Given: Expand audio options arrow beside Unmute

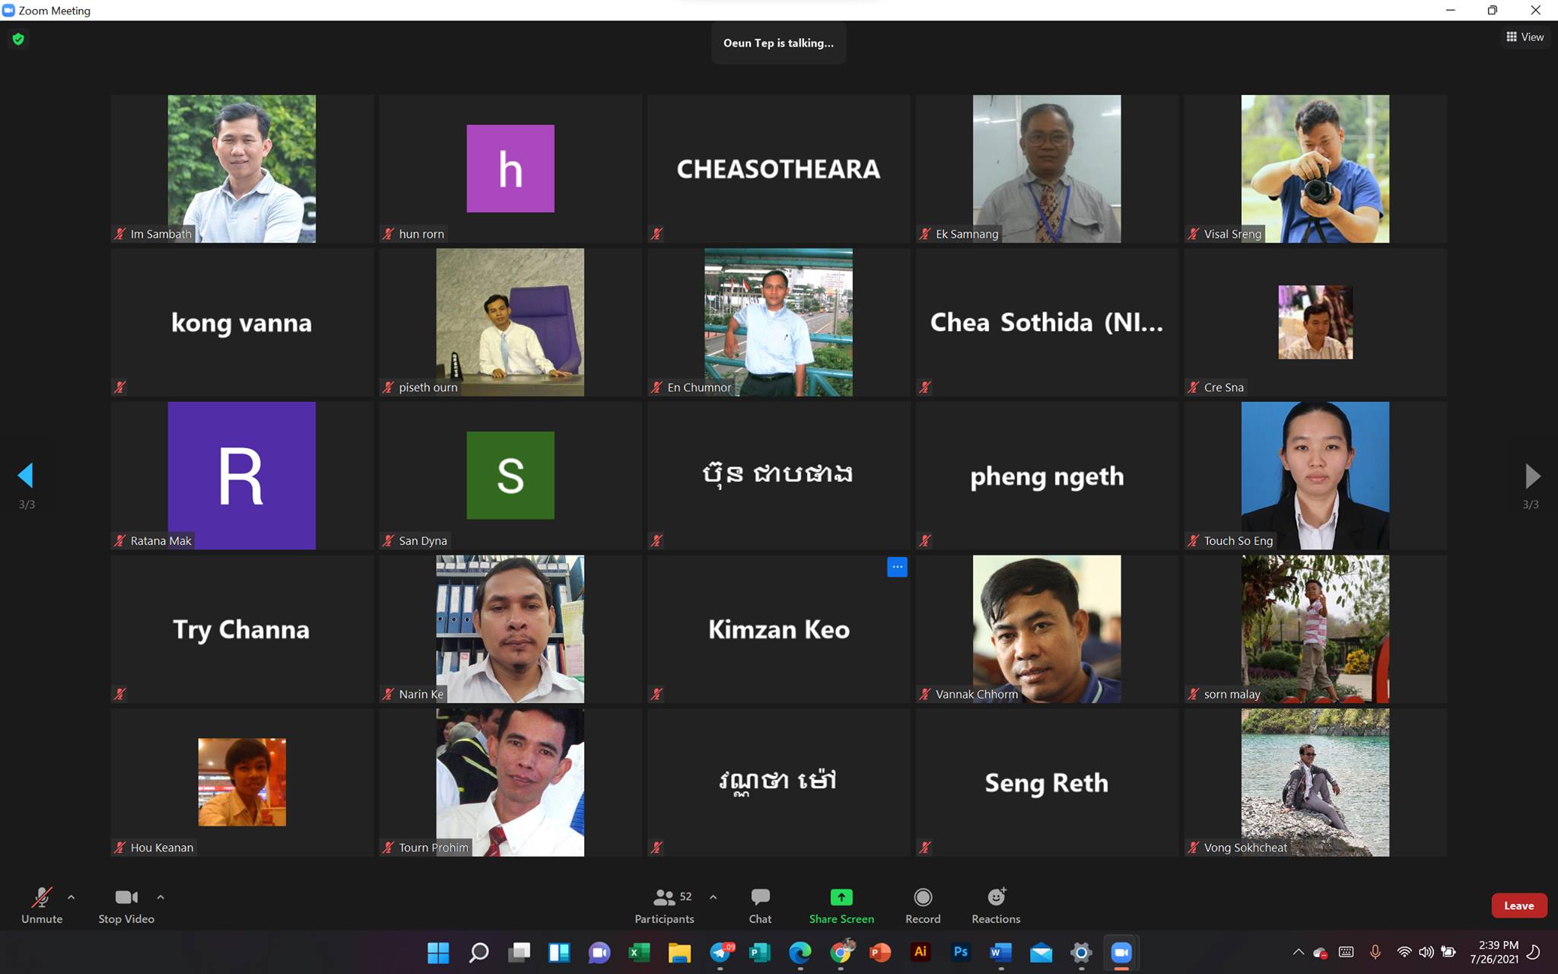Looking at the screenshot, I should (72, 897).
